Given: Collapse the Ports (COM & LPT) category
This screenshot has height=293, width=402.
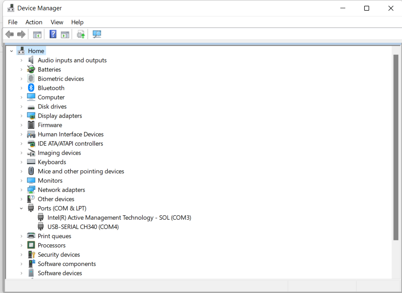Looking at the screenshot, I should tap(21, 208).
